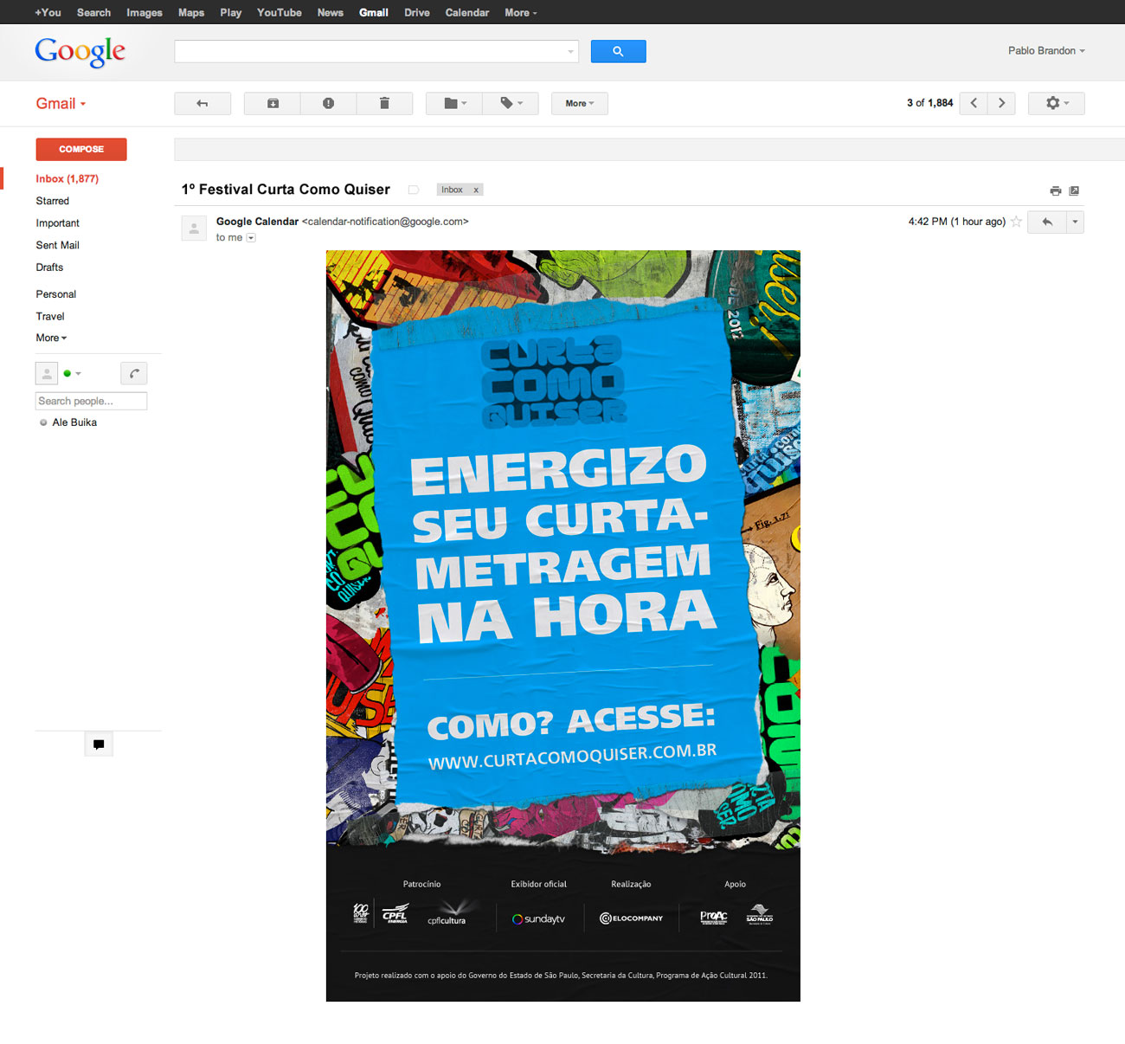Open the Starred folder
The image size is (1125, 1044).
(x=53, y=201)
